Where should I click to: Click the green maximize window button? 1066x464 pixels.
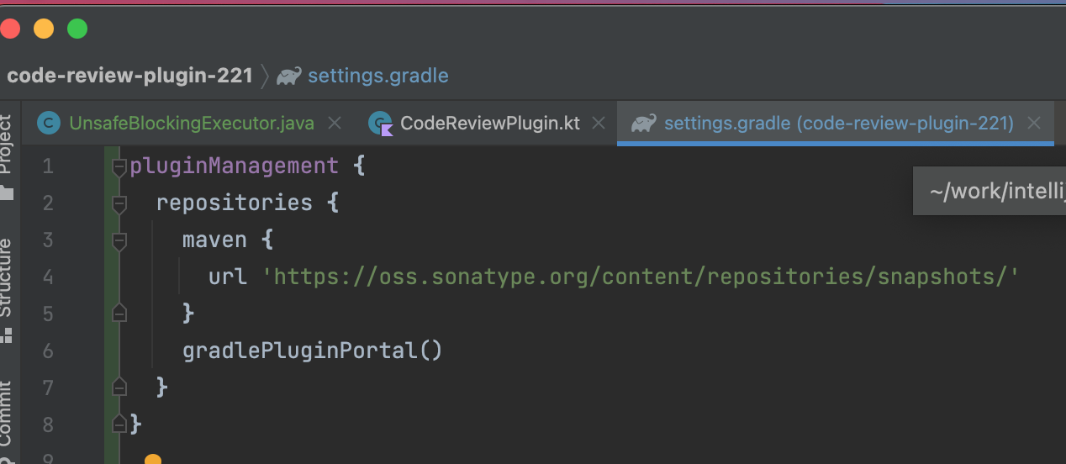pos(77,29)
